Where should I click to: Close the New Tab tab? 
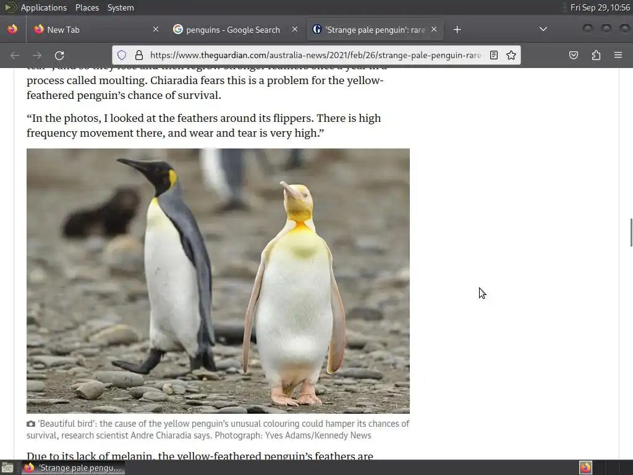[x=156, y=29]
